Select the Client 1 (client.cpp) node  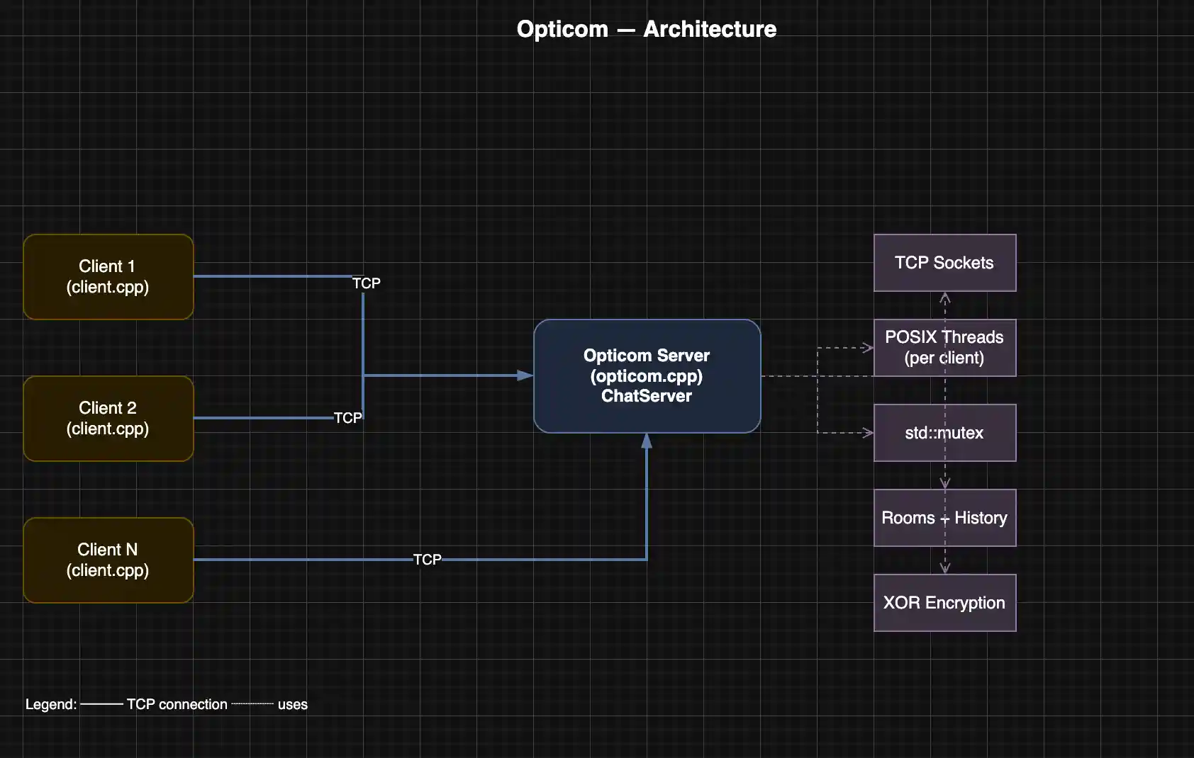coord(108,276)
